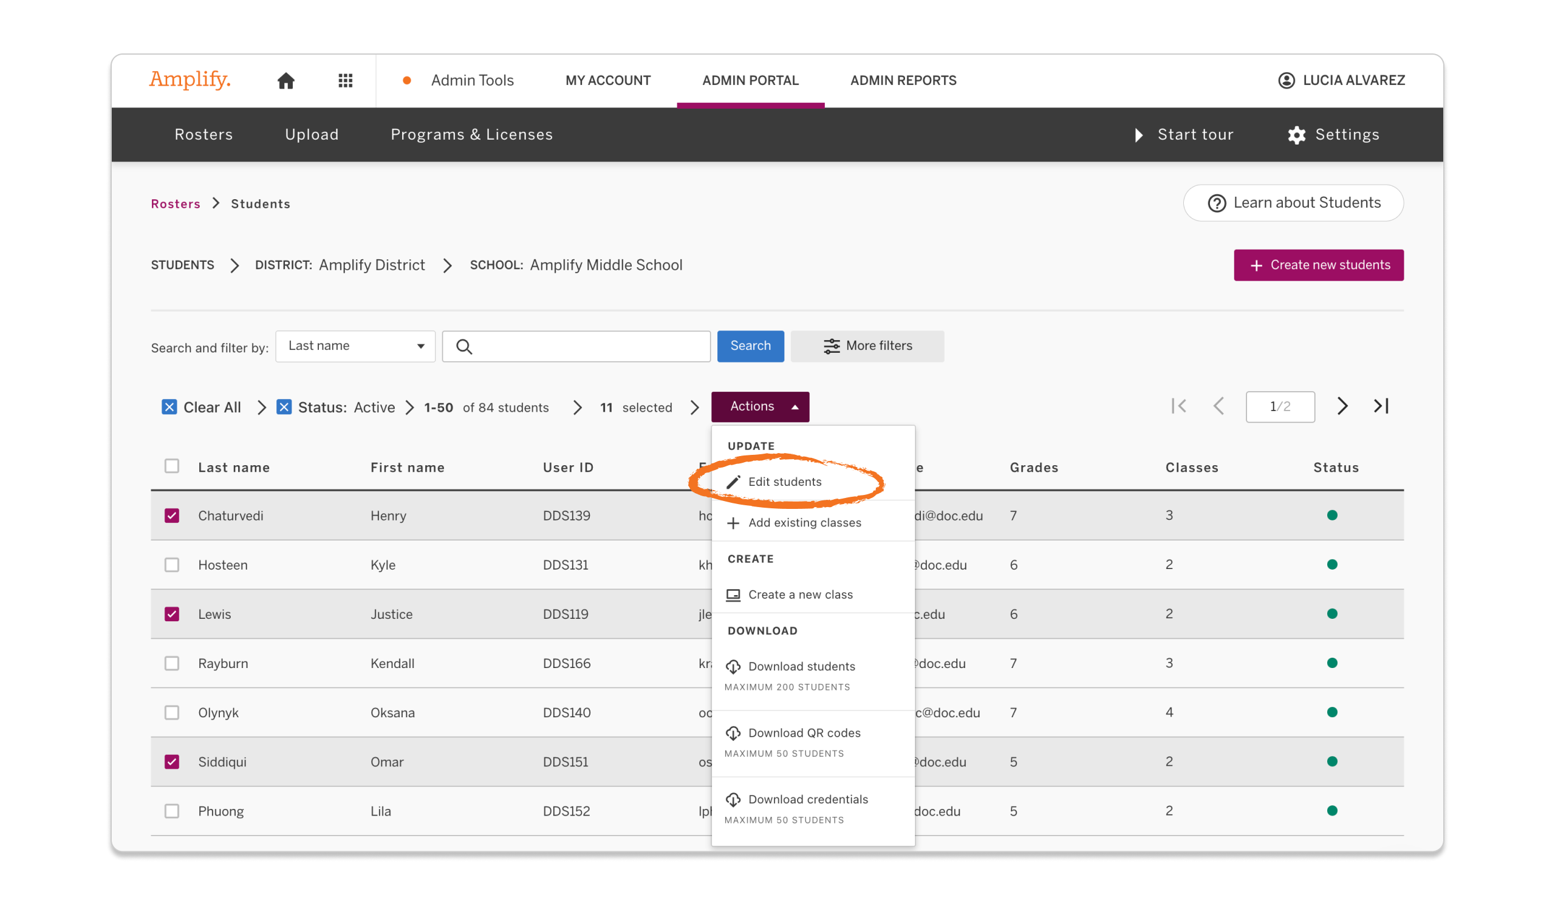Select Edit students menu option
Image resolution: width=1555 pixels, height=900 pixels.
(784, 482)
